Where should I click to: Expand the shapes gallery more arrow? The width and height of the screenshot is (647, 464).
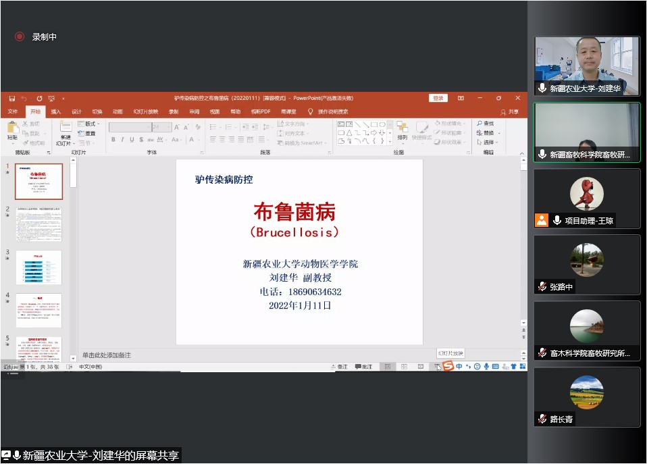[390, 141]
